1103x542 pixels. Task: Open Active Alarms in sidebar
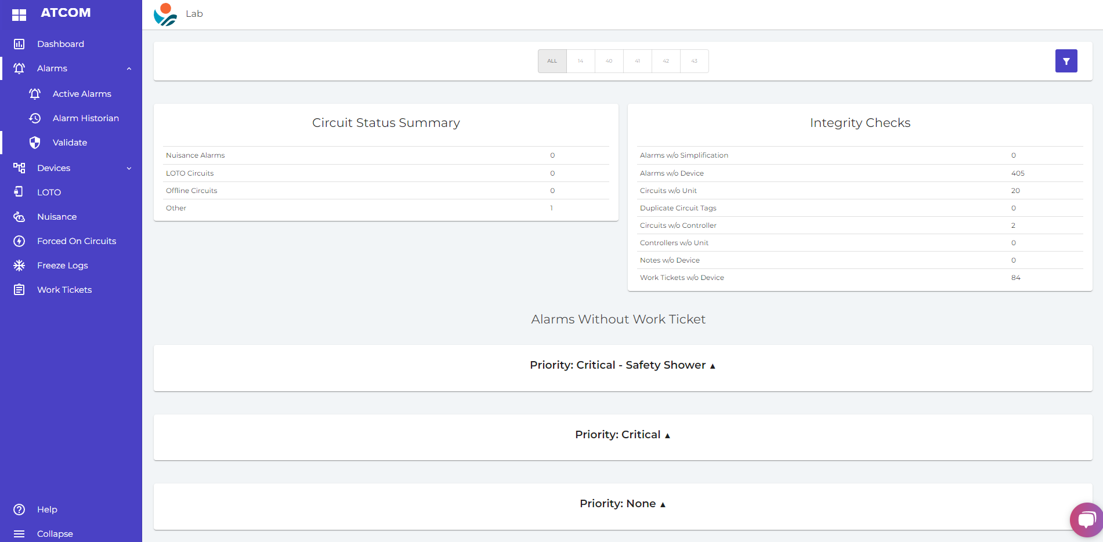tap(82, 94)
